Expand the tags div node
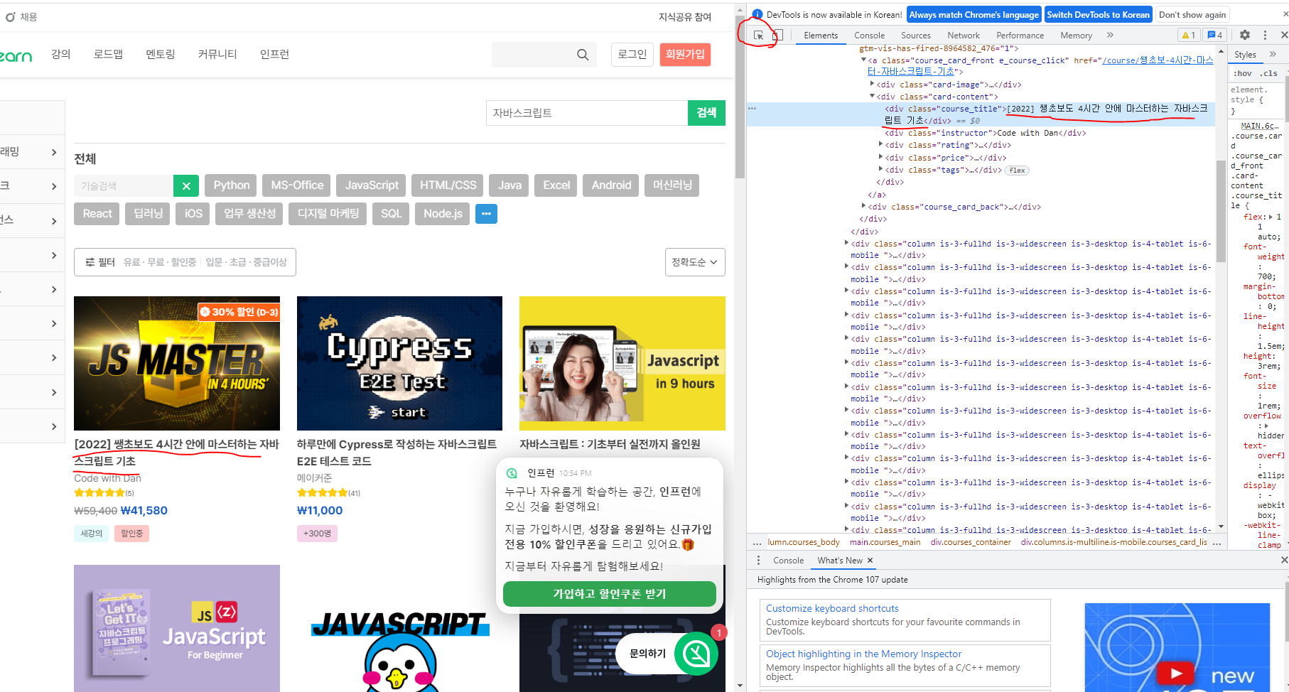The height and width of the screenshot is (692, 1289). click(x=881, y=170)
